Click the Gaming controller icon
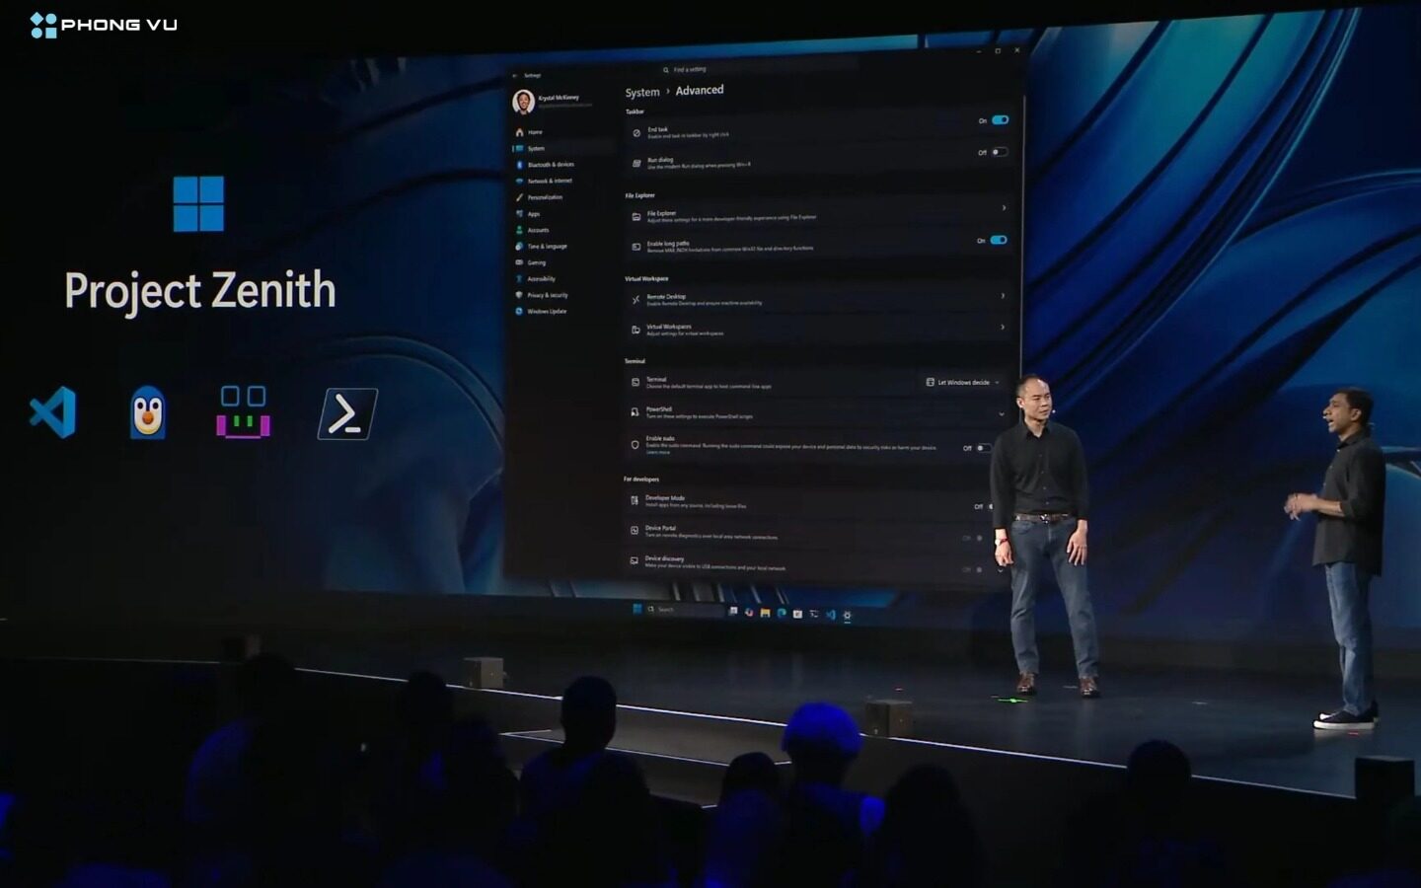 pyautogui.click(x=519, y=262)
